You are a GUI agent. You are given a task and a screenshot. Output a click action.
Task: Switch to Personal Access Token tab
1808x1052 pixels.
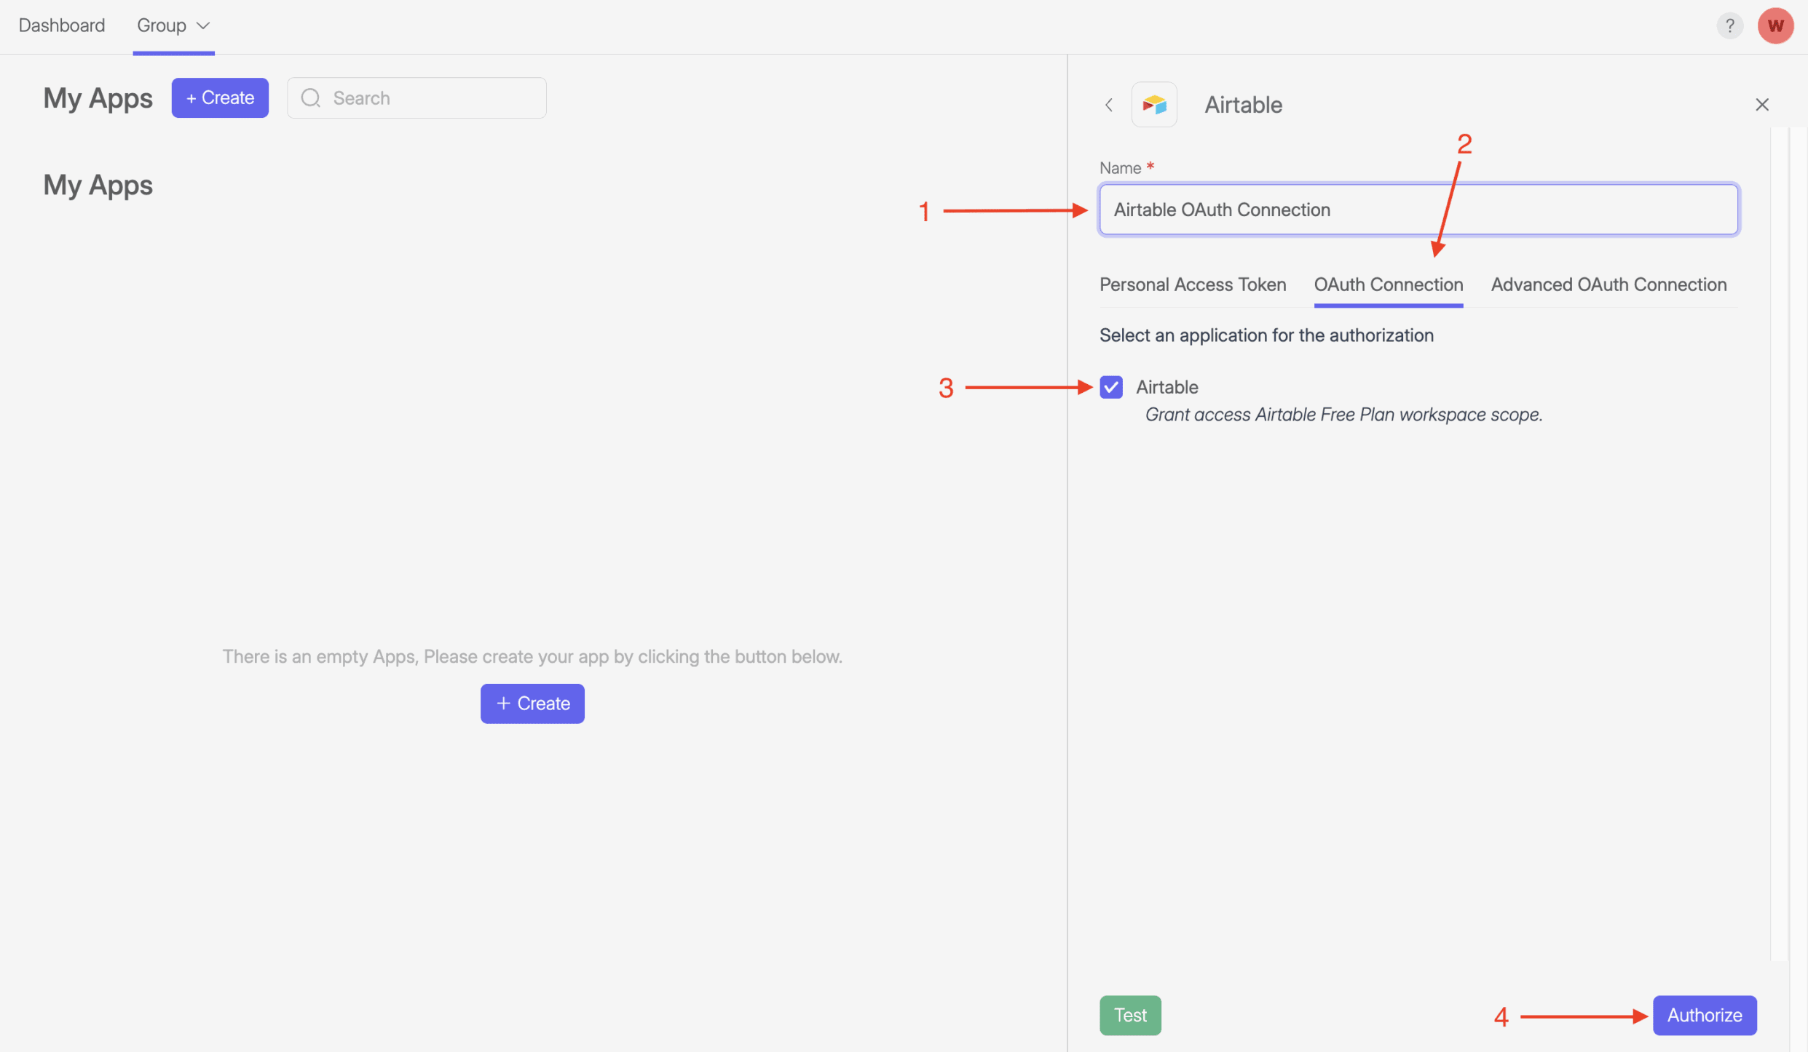[1193, 284]
